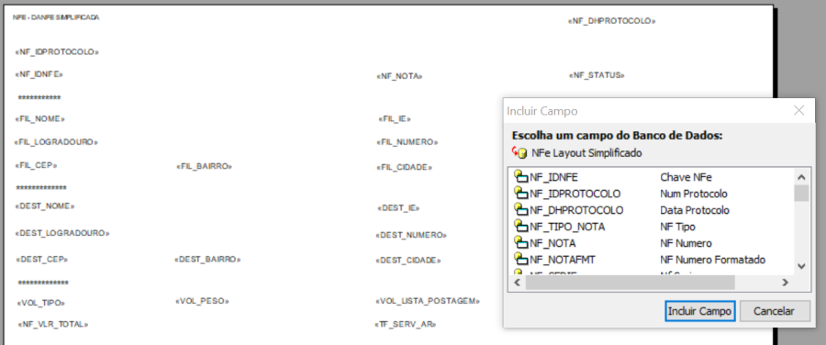Click the Incluir Campo button

(699, 311)
